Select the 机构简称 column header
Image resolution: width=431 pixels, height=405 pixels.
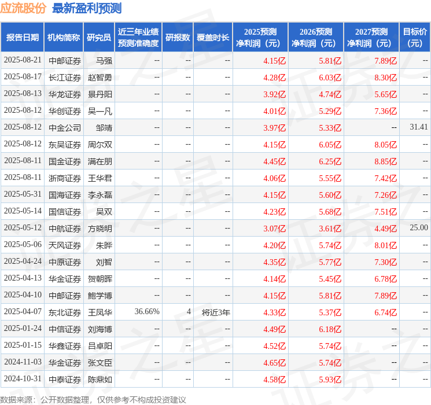64,38
